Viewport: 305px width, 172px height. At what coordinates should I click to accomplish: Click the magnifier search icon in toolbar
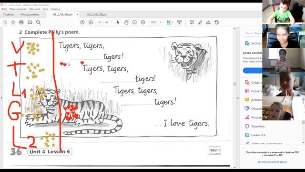[x=38, y=22]
